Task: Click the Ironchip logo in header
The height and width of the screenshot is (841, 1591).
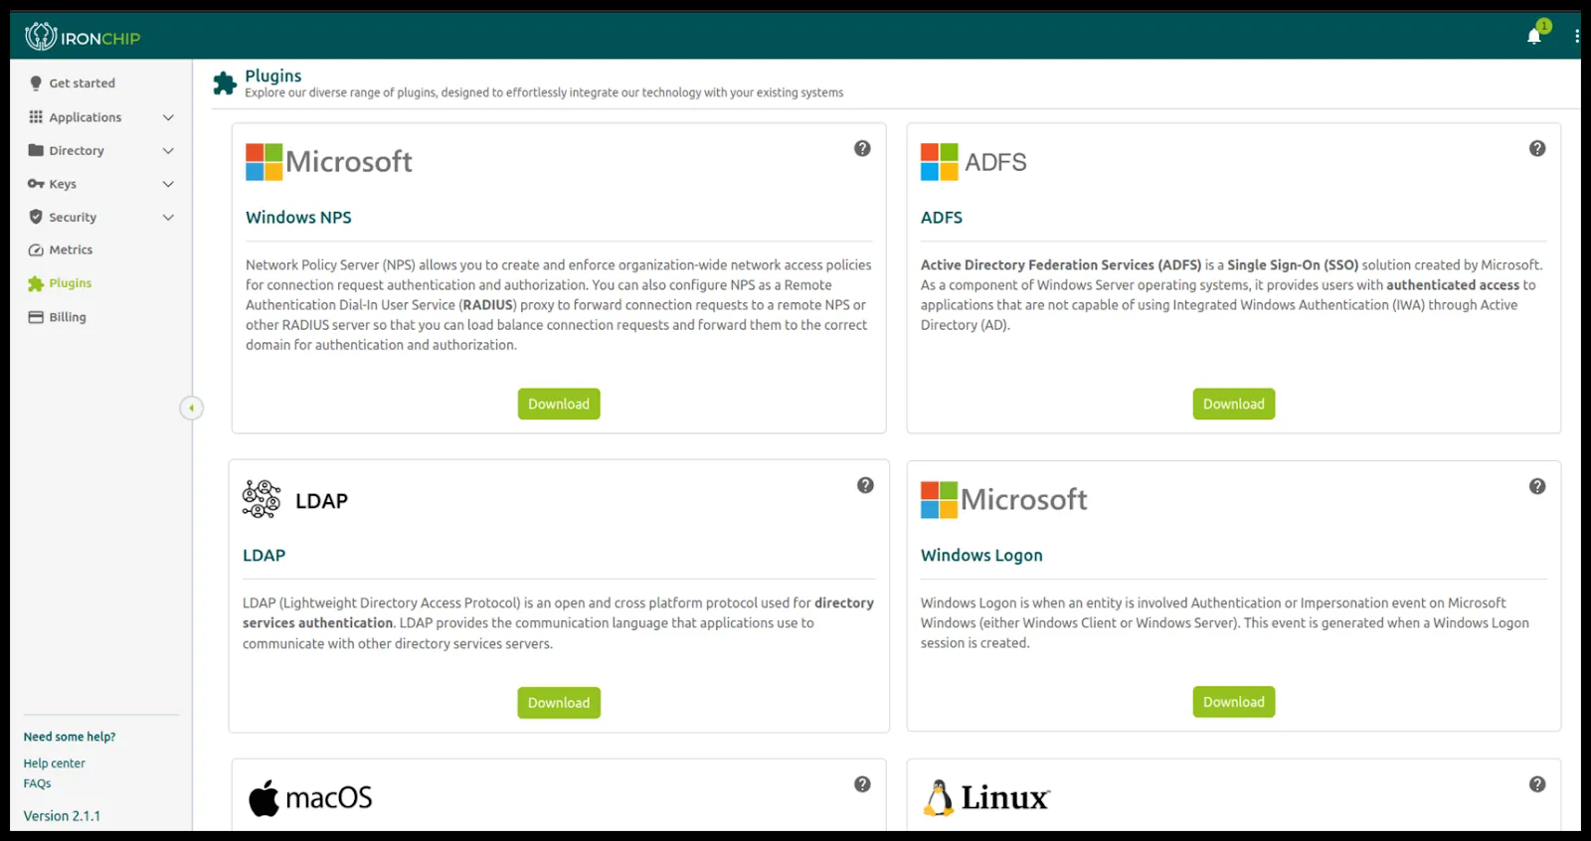Action: tap(83, 37)
